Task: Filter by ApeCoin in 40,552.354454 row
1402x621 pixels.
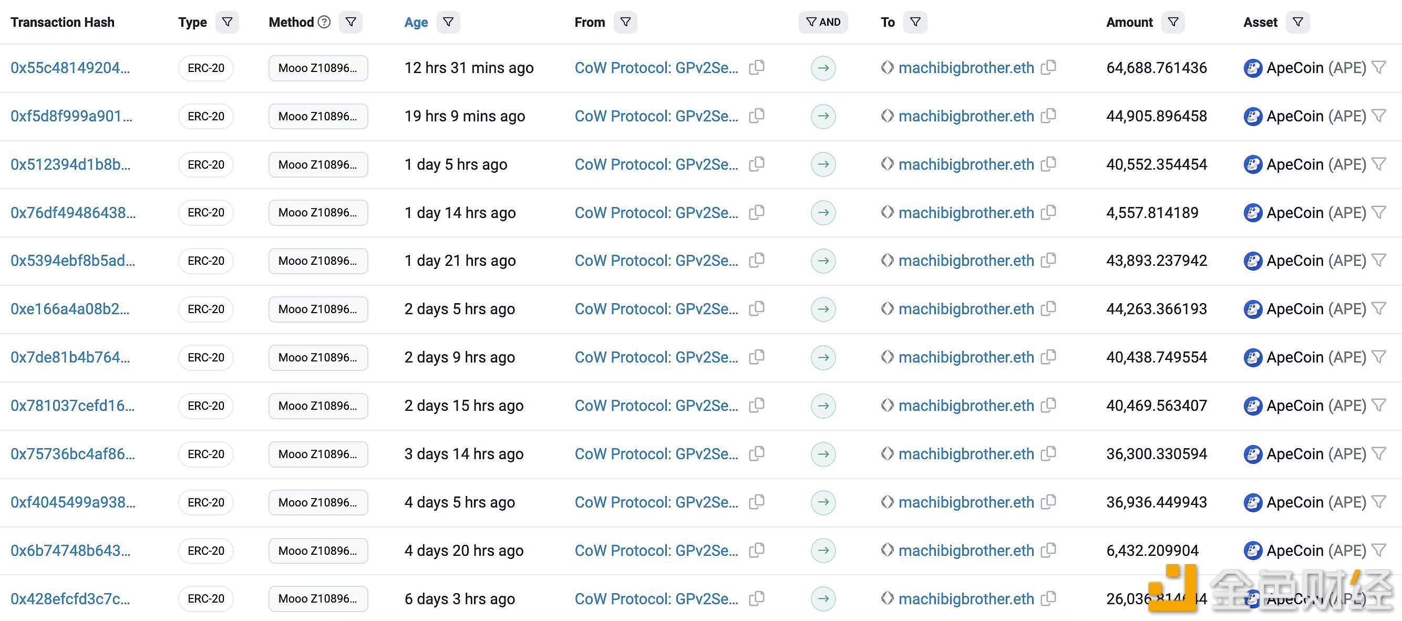Action: (x=1378, y=164)
